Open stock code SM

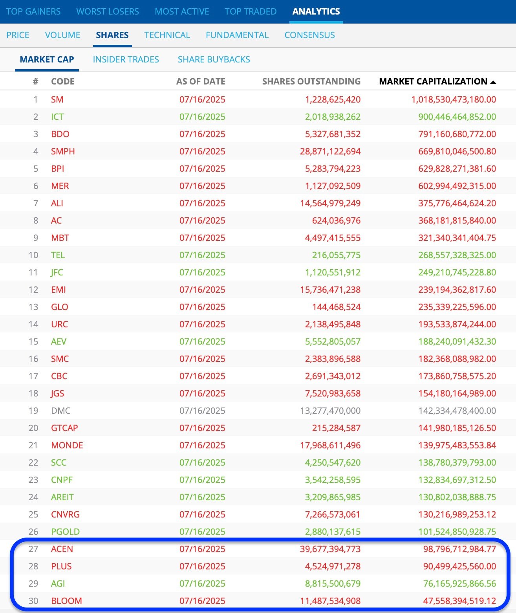coord(57,99)
